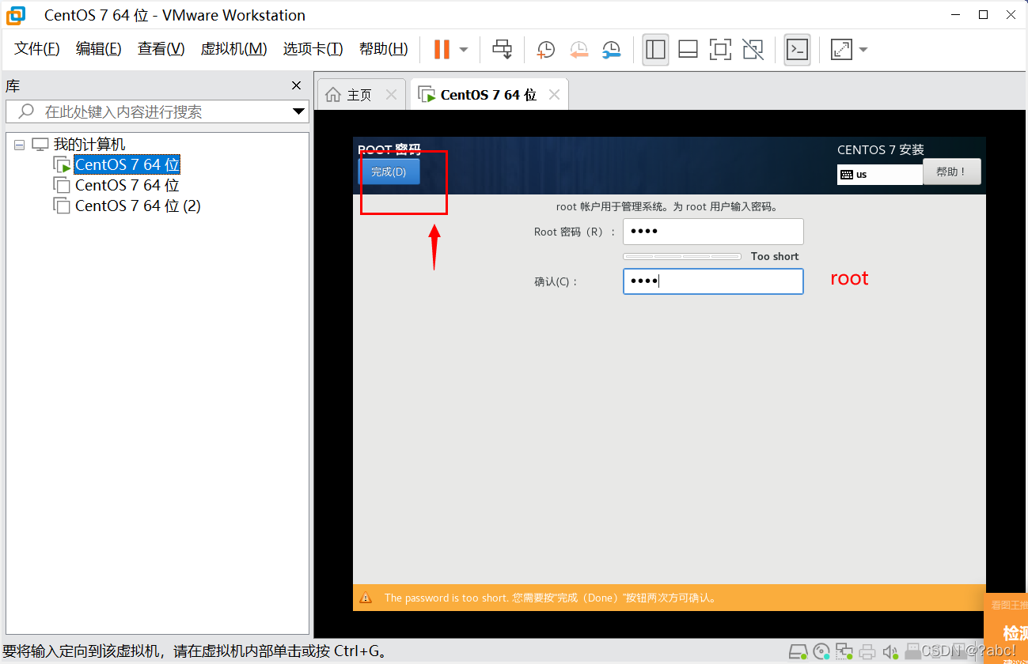
Task: Click the warning triangle icon in orange bar
Action: click(365, 598)
